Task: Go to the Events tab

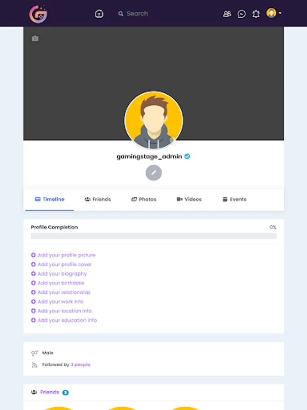Action: pos(234,199)
